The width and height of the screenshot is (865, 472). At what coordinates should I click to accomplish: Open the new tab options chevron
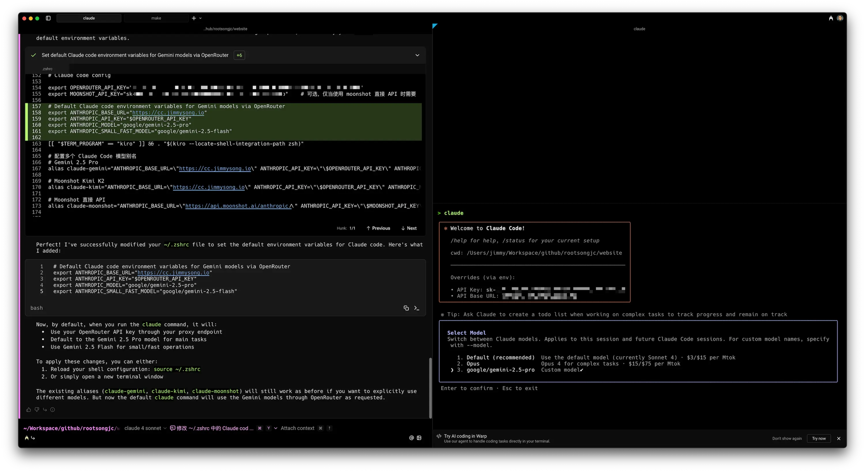coord(200,18)
